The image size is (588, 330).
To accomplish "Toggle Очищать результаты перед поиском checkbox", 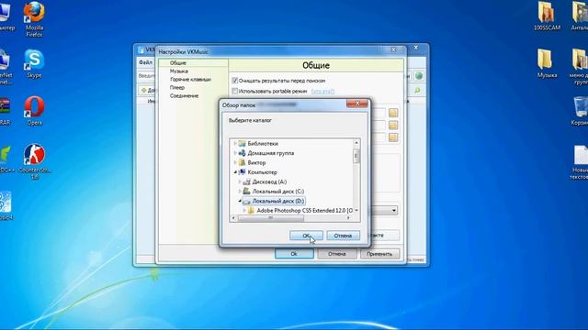I will click(x=235, y=81).
